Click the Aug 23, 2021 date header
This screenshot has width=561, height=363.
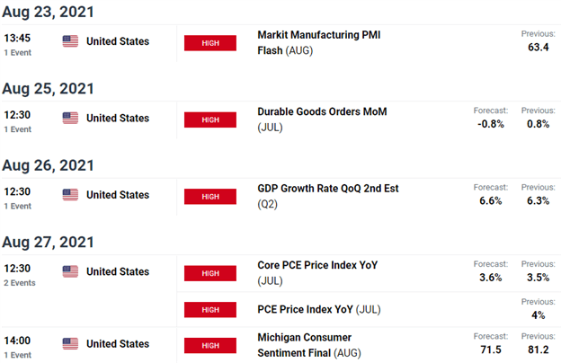click(47, 13)
